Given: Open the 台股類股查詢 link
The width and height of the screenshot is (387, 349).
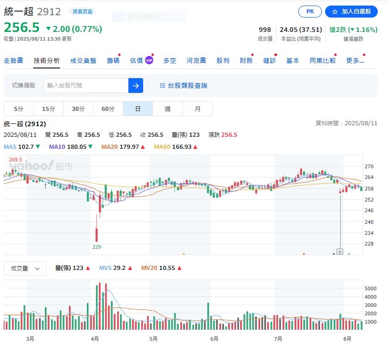Looking at the screenshot, I should coord(187,86).
